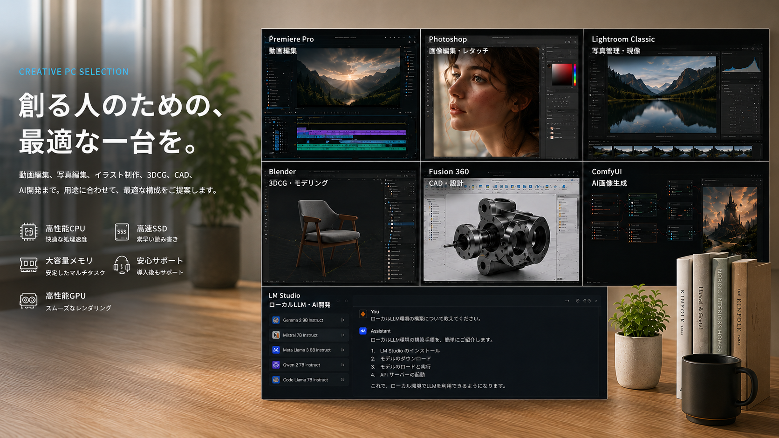Click the Mistral 7B Instruct model icon
Viewport: 779px width, 438px height.
point(276,335)
